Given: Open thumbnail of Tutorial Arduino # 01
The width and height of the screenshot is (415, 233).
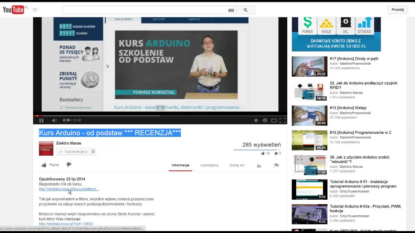Looking at the screenshot, I should 310,189.
